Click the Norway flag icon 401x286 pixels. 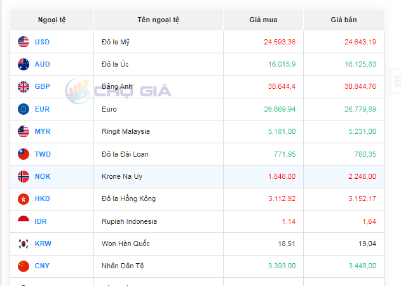[24, 176]
